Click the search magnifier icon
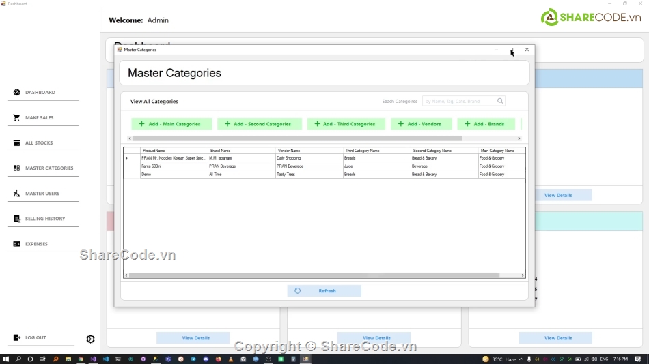The image size is (649, 364). [500, 101]
